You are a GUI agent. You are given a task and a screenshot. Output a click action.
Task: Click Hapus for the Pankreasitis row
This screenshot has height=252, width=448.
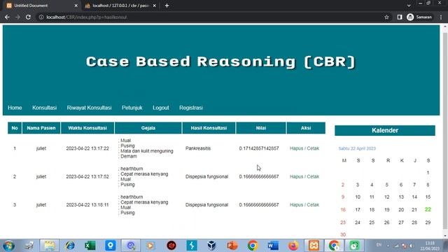[x=296, y=148]
